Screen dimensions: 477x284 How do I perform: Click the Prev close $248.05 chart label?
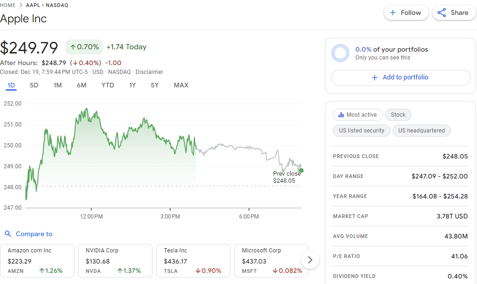click(286, 177)
